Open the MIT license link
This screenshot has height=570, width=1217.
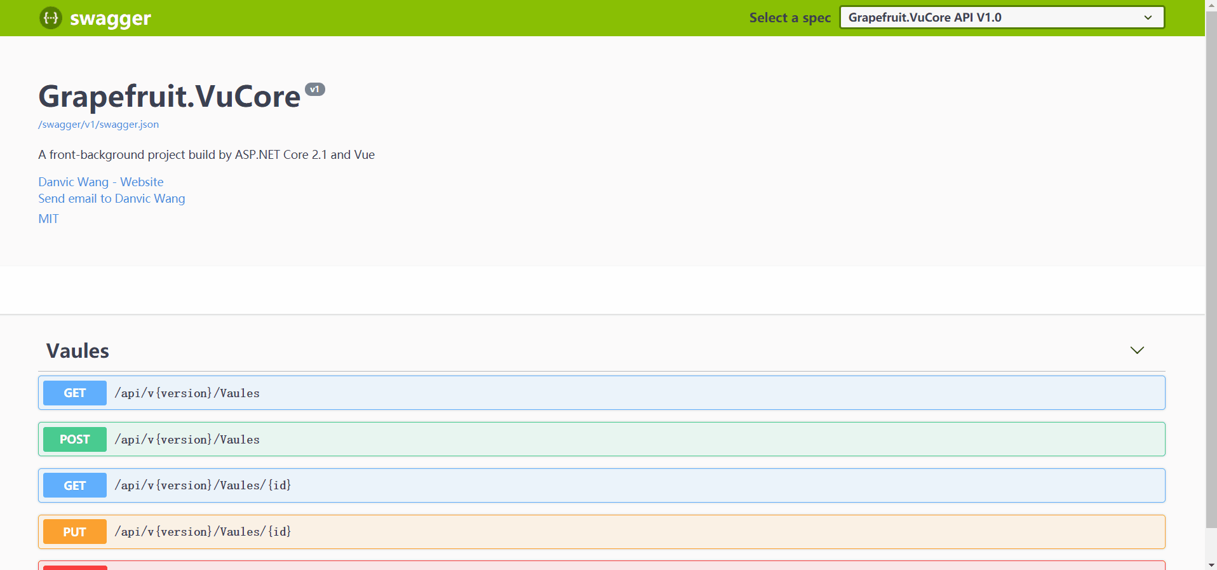click(x=48, y=219)
